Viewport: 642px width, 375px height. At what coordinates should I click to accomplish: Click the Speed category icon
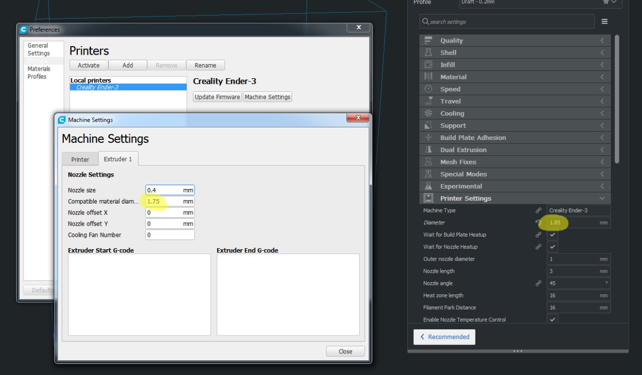(428, 89)
